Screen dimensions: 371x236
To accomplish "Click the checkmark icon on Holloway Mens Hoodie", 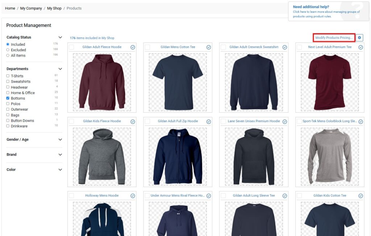I will (x=133, y=196).
